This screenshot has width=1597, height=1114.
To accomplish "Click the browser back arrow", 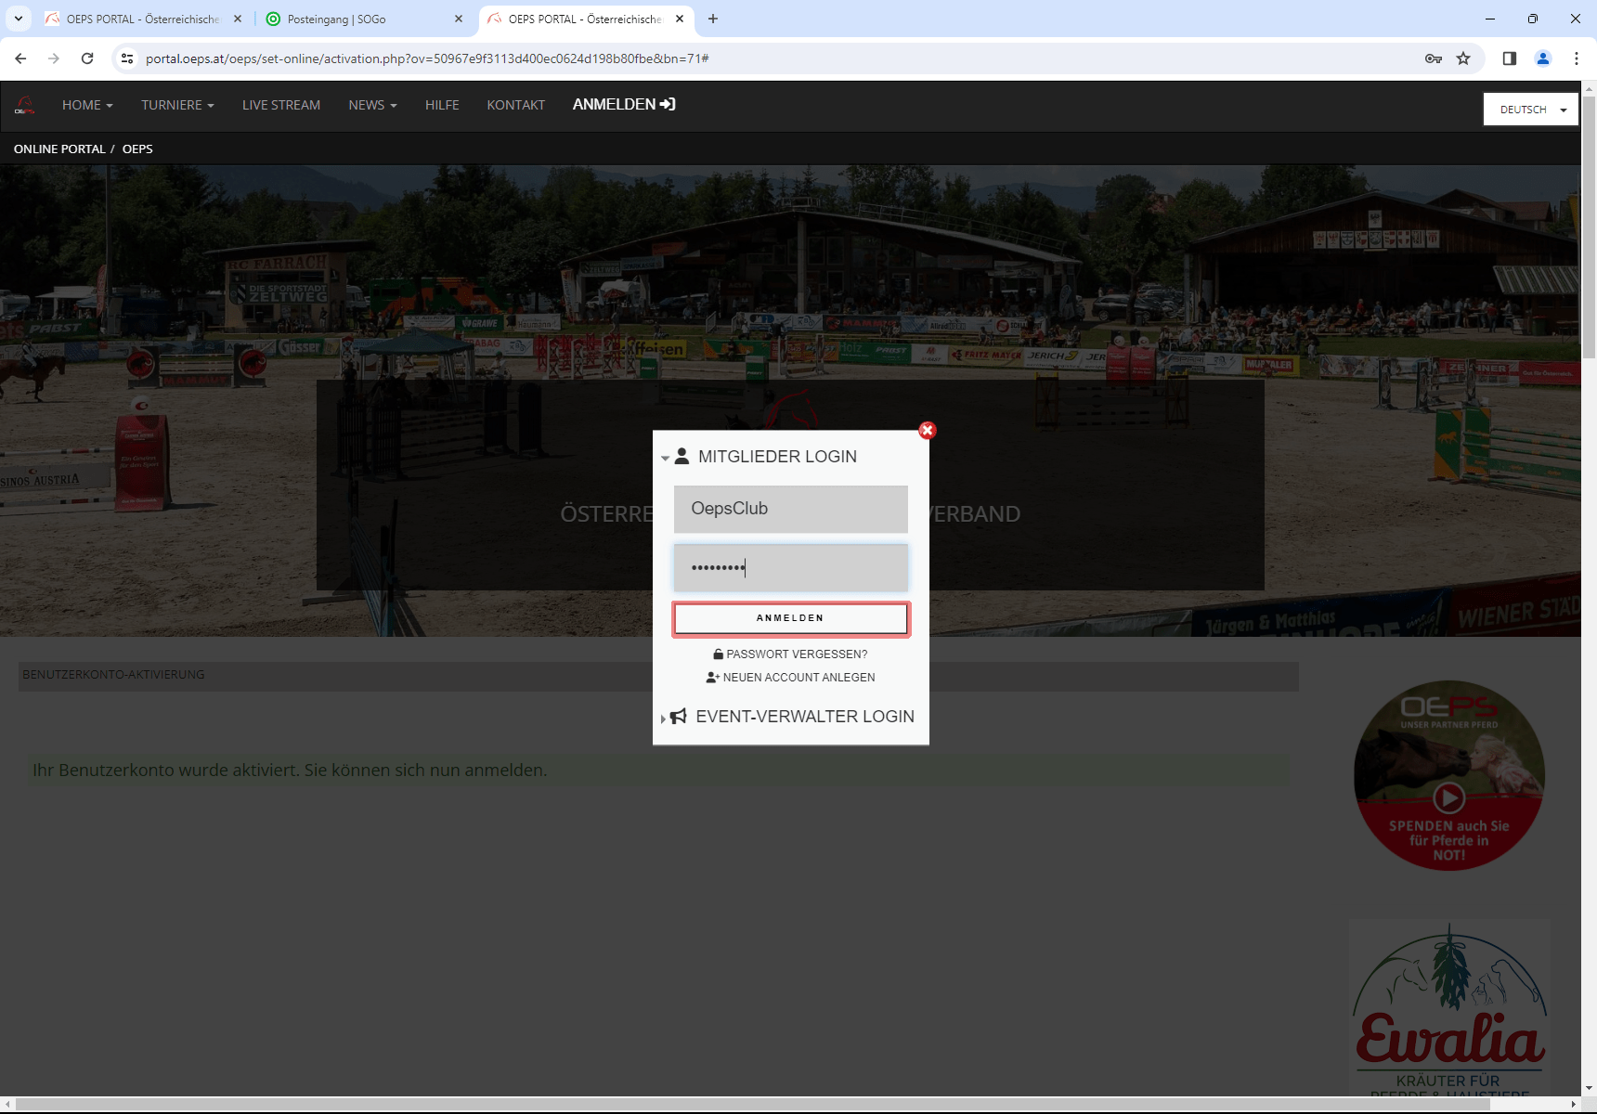I will pos(20,58).
